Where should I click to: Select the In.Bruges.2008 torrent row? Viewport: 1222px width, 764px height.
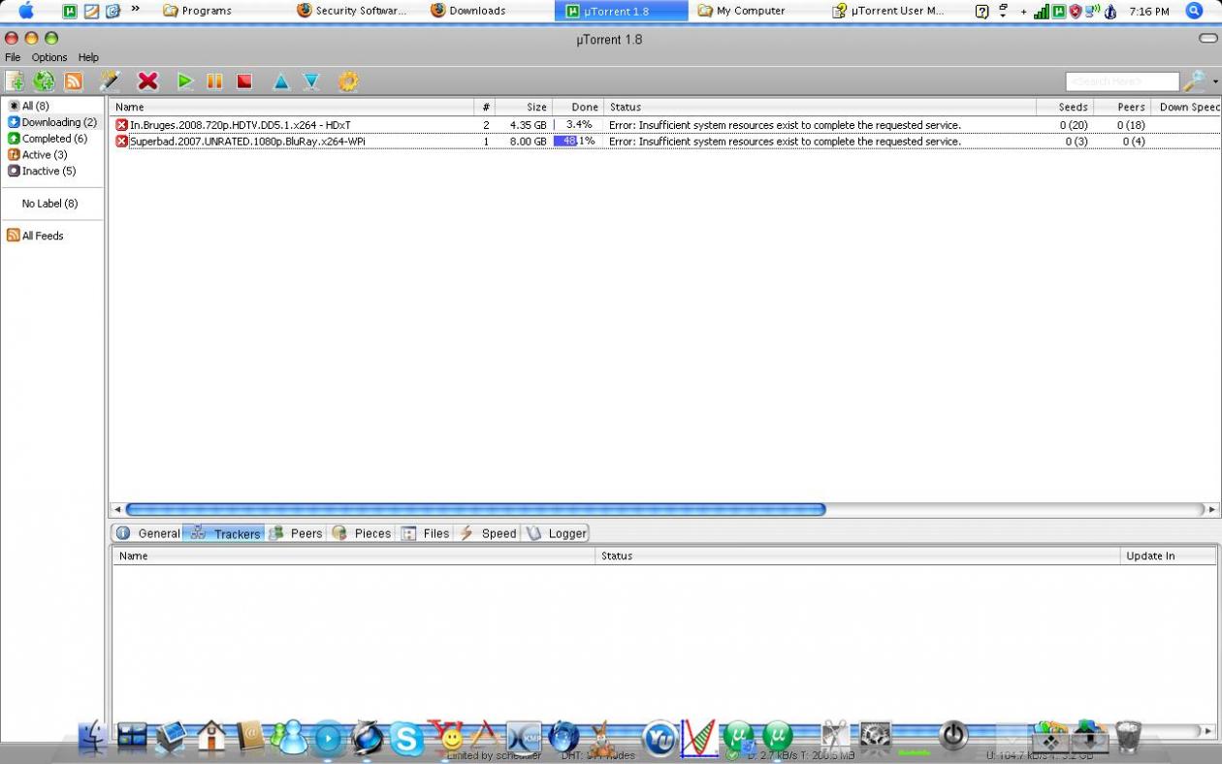click(x=664, y=125)
